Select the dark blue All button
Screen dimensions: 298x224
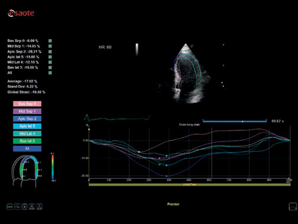[x=27, y=149]
